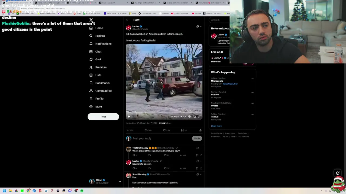Reply to ThatOleSmokey's comment
This screenshot has width=346, height=194.
point(135,155)
